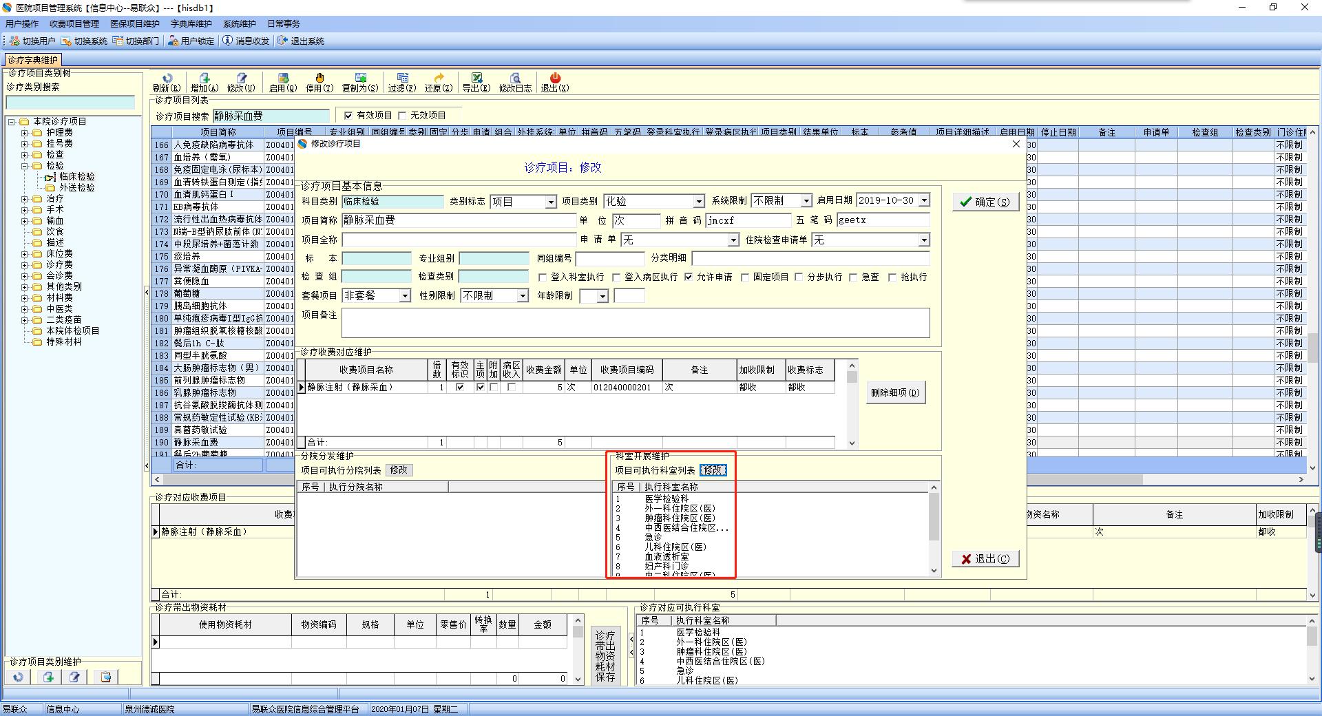
Task: Open the 项目类别 dropdown showing 化验
Action: (698, 202)
